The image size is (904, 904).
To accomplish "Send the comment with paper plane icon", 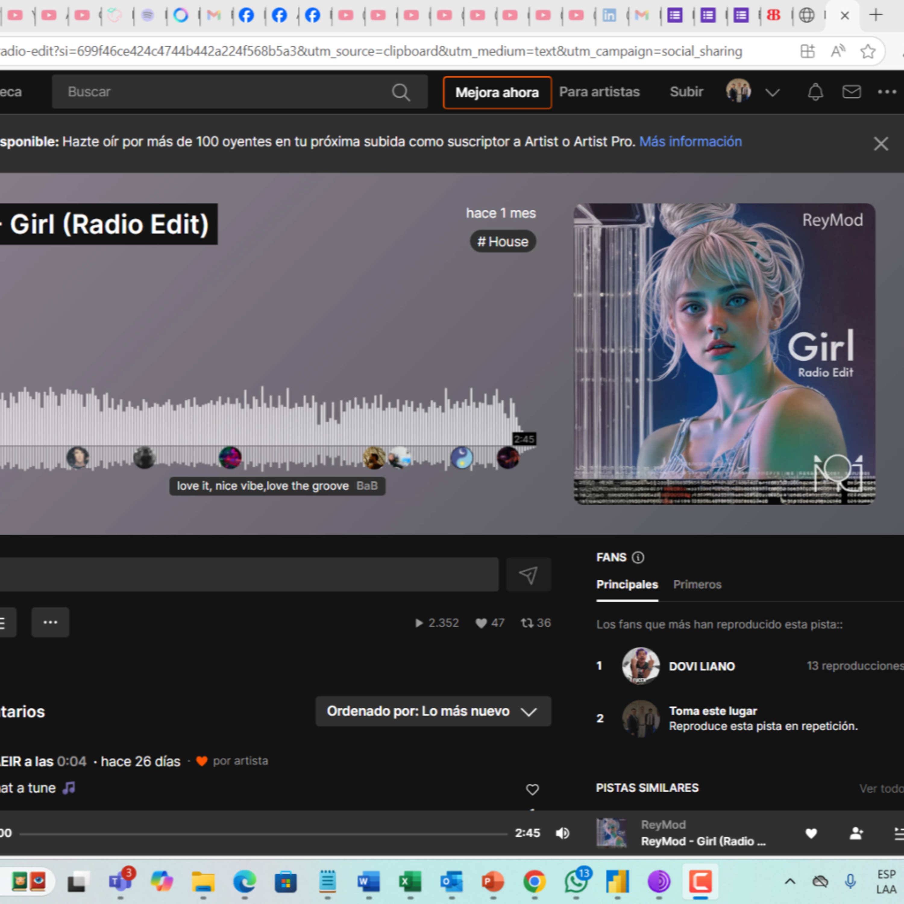I will pyautogui.click(x=528, y=575).
